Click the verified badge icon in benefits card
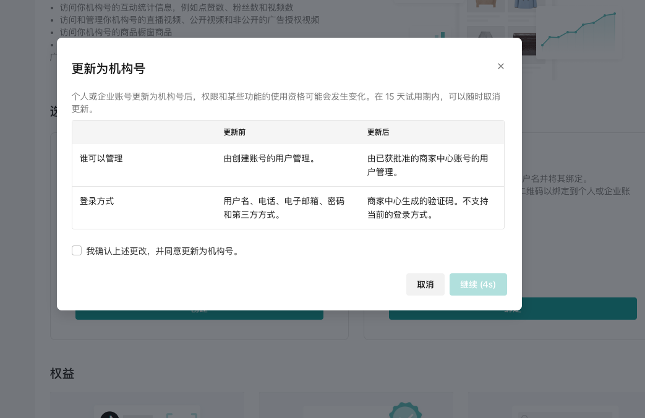 coord(405,411)
